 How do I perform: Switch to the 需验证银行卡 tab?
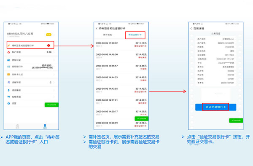(x=135, y=35)
